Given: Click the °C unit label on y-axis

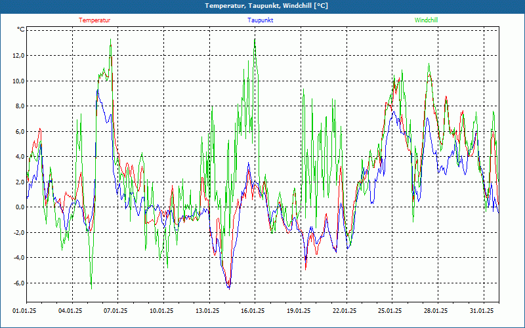Looking at the screenshot, I should click(21, 30).
